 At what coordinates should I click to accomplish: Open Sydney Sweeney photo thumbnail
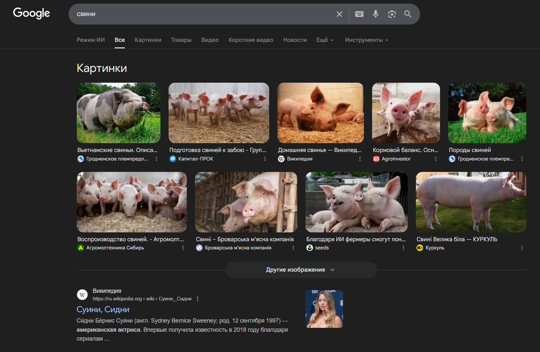coord(324,309)
